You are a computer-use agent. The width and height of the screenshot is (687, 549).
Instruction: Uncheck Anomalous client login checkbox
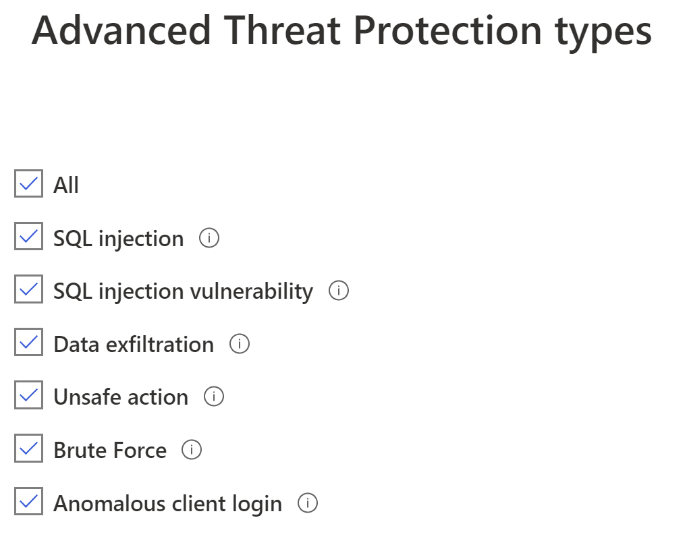click(28, 501)
